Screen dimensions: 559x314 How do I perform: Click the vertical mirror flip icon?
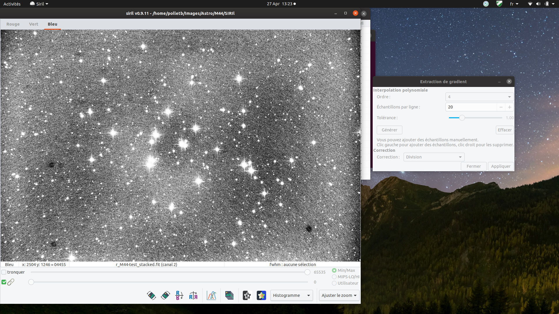tap(179, 295)
